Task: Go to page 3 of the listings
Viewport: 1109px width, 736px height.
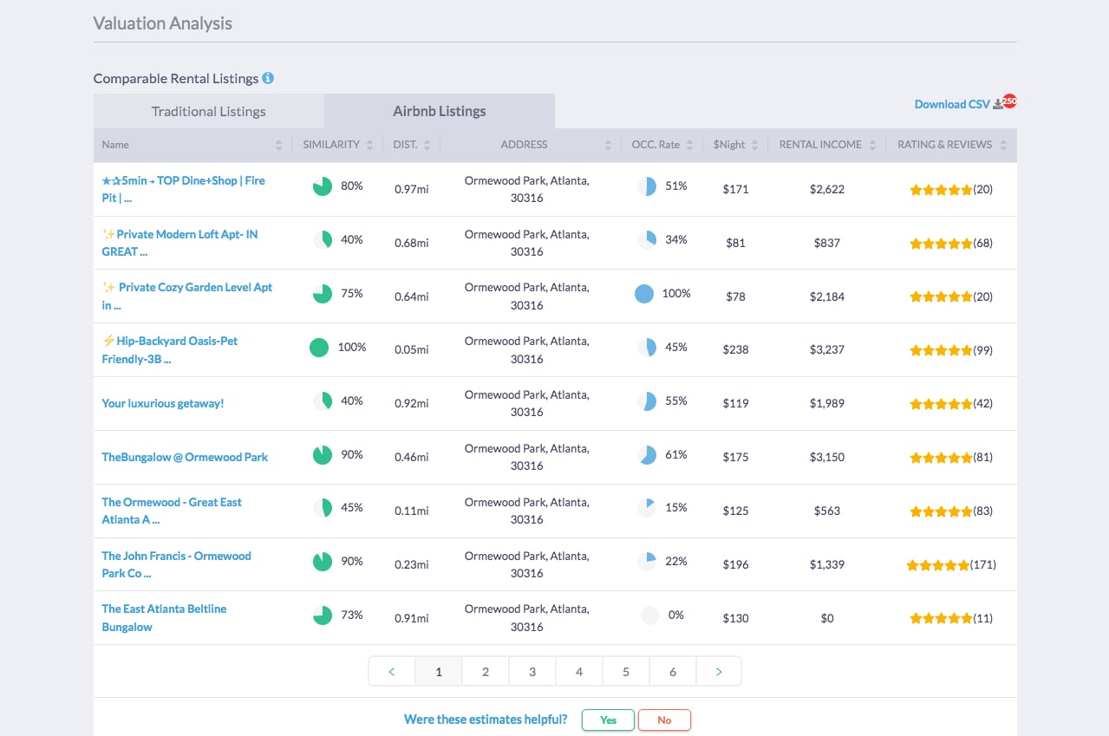Action: click(532, 670)
